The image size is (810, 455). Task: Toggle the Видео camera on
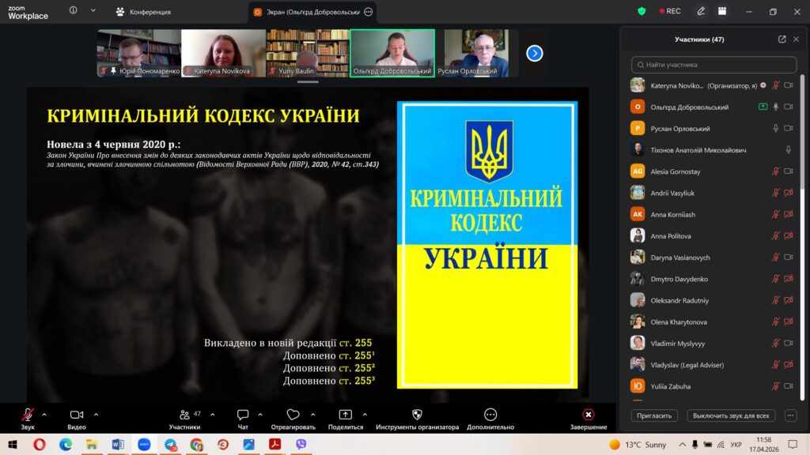tap(77, 415)
